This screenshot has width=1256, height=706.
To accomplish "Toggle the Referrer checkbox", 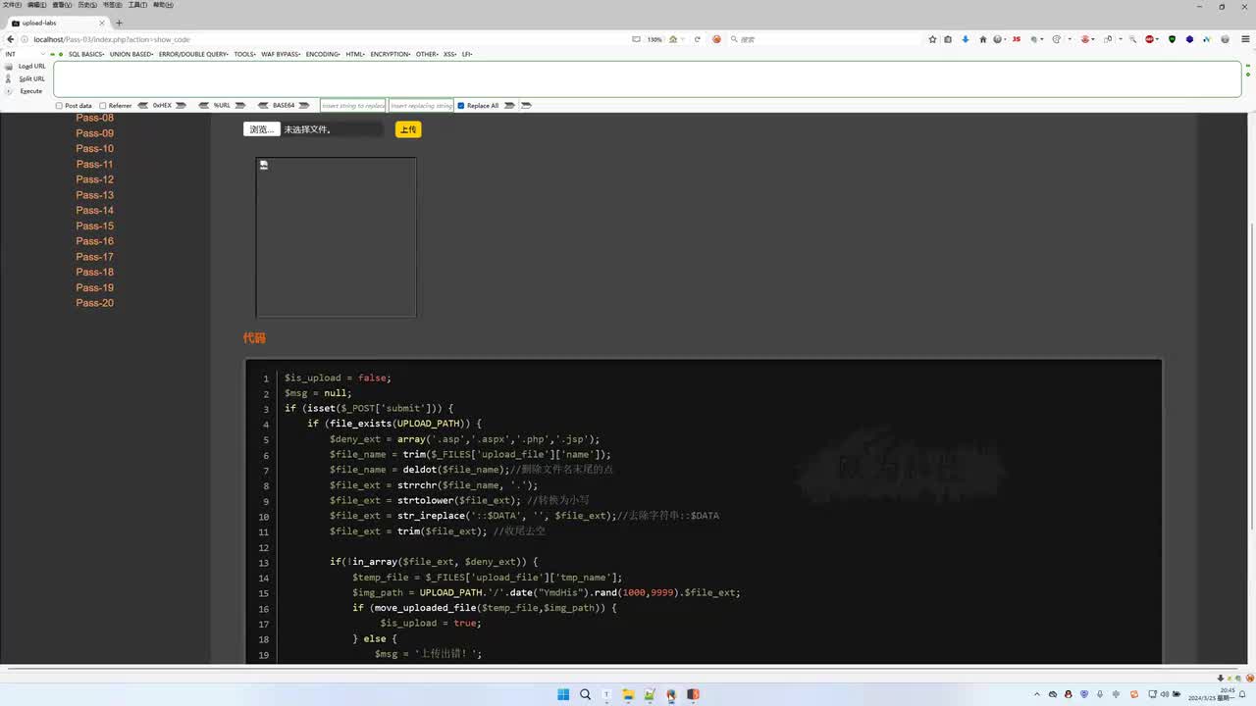I will 103,106.
